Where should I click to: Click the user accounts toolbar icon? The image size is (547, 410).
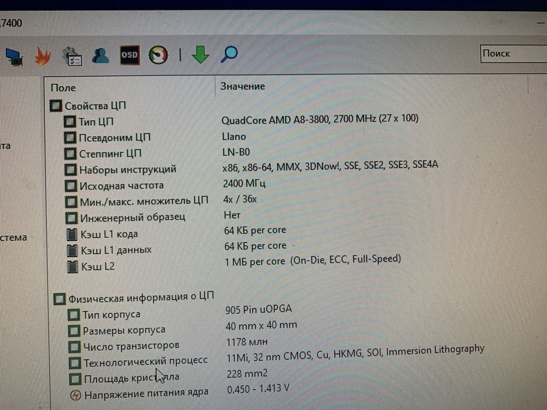101,56
